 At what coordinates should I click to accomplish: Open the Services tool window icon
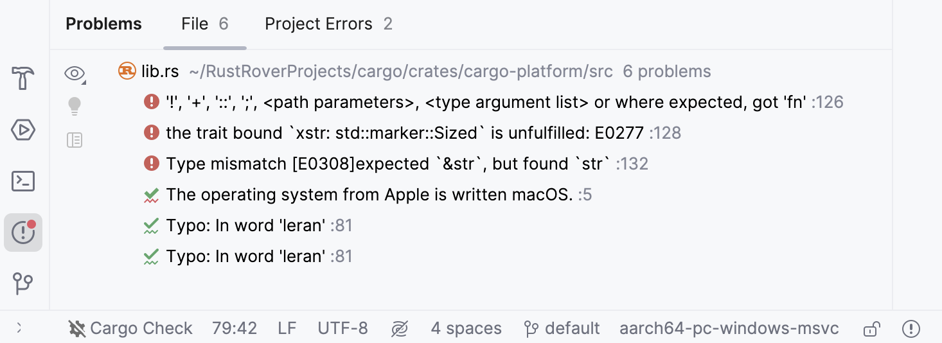(x=23, y=130)
